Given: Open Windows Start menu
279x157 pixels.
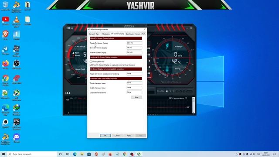Looking at the screenshot, I should [3, 154].
